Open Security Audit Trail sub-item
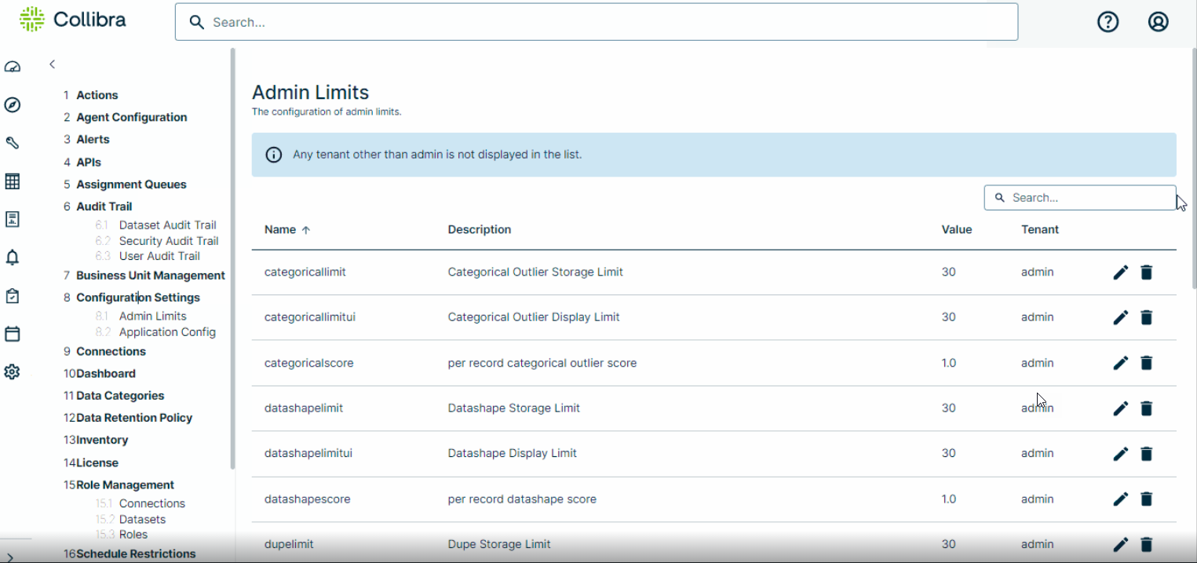Image resolution: width=1197 pixels, height=563 pixels. coord(169,241)
